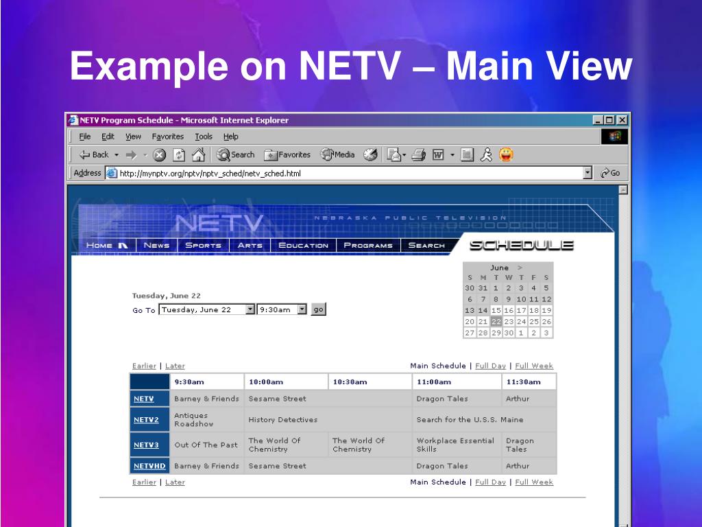Click the Earlier link above the schedule
The width and height of the screenshot is (702, 527).
144,366
